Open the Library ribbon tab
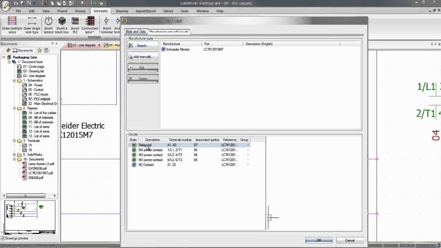 pos(168,11)
